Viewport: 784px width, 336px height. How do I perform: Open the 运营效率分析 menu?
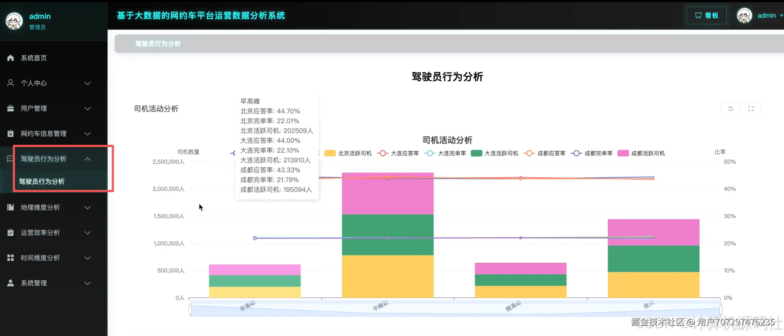pos(53,233)
